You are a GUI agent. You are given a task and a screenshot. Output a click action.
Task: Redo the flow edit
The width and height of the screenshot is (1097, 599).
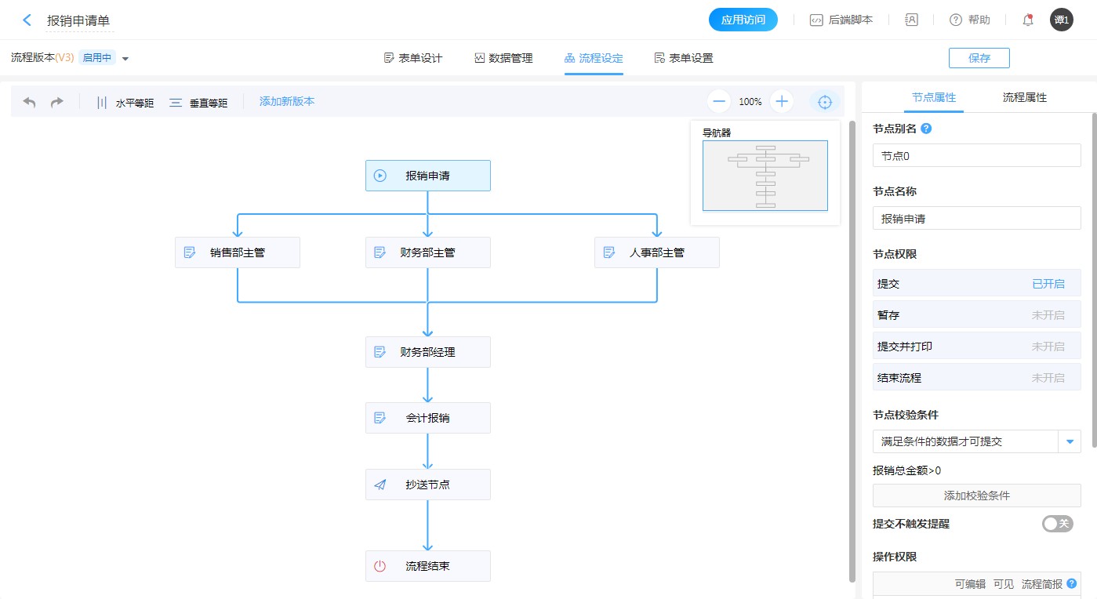57,102
